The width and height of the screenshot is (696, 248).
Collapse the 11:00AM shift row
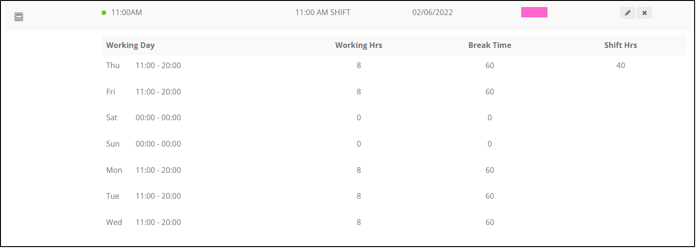[19, 17]
